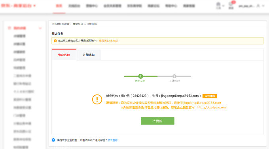Open notifications with the red badge
The width and height of the screenshot is (269, 149).
click(231, 5)
